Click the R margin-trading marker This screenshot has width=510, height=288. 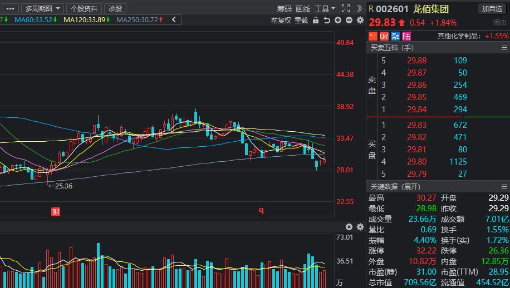tap(371, 9)
